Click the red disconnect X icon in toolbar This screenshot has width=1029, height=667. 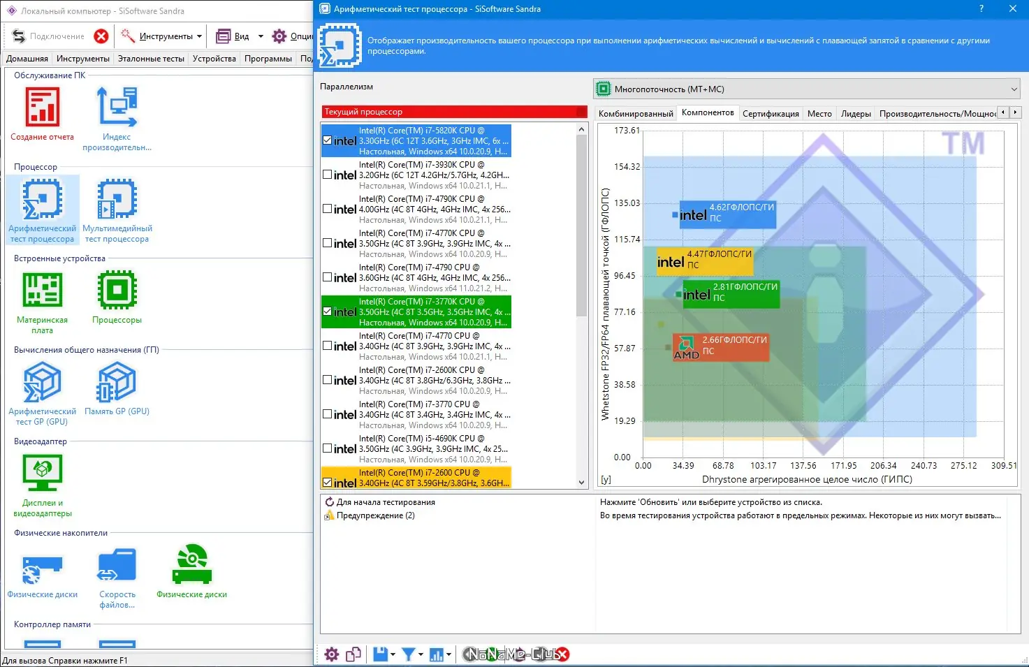pos(101,36)
